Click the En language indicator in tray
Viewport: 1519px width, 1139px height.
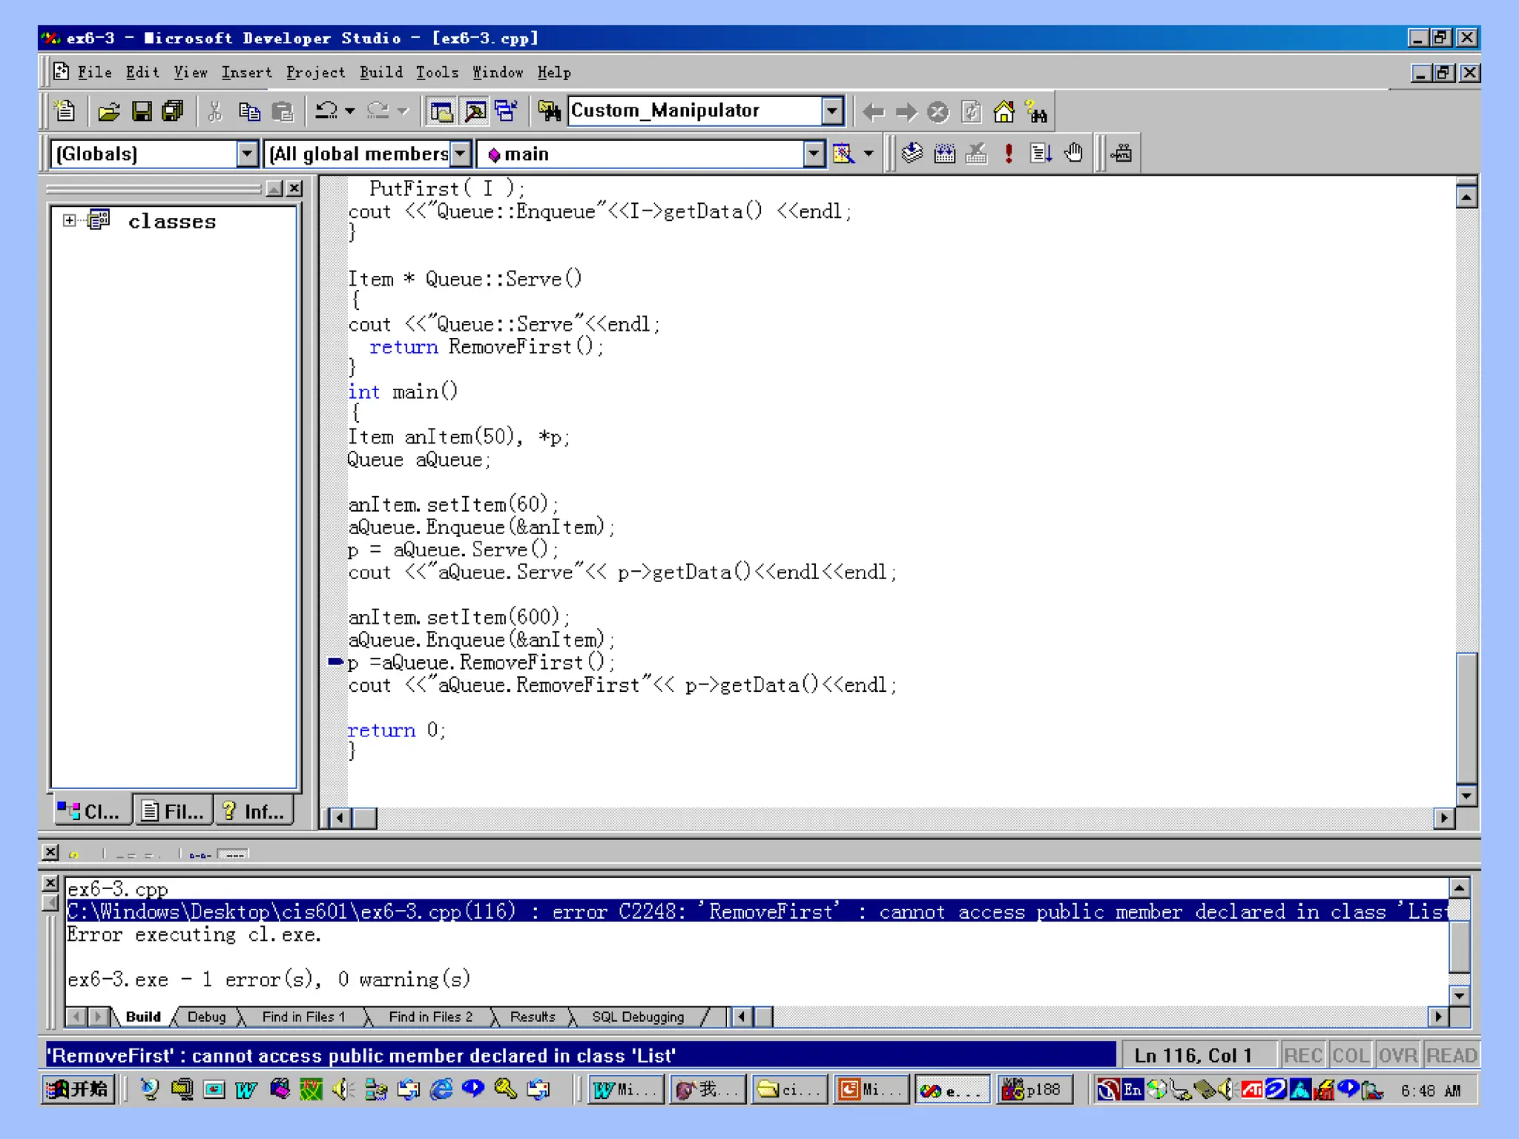coord(1133,1089)
